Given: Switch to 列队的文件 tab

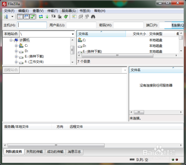Looking at the screenshot, I should (14, 152).
